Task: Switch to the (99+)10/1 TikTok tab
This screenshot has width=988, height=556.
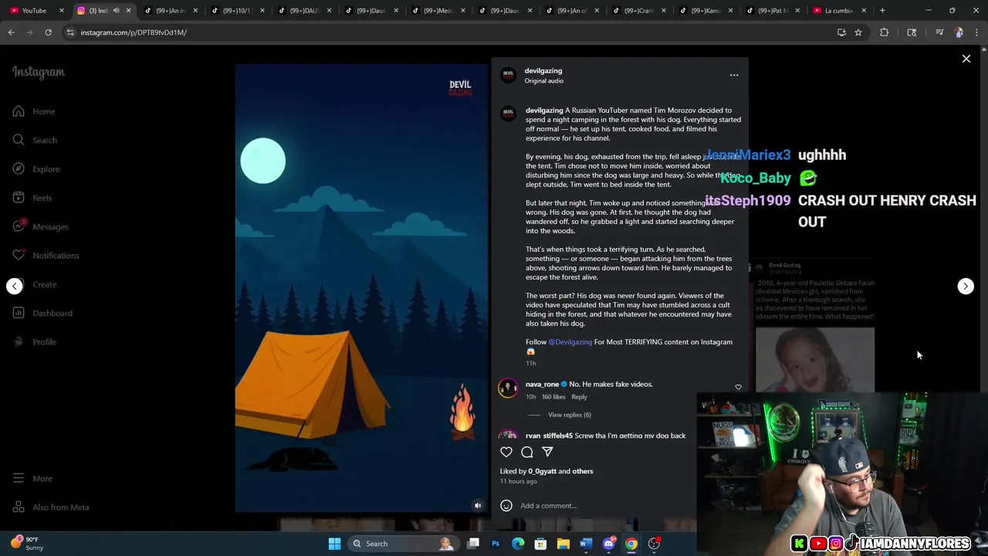Action: (235, 11)
